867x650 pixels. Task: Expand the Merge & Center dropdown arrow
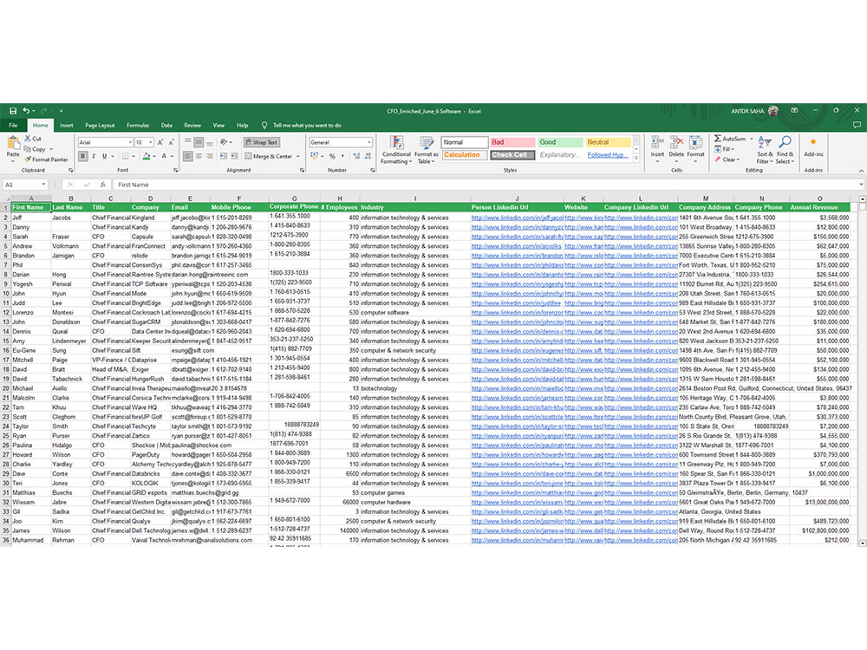[298, 156]
